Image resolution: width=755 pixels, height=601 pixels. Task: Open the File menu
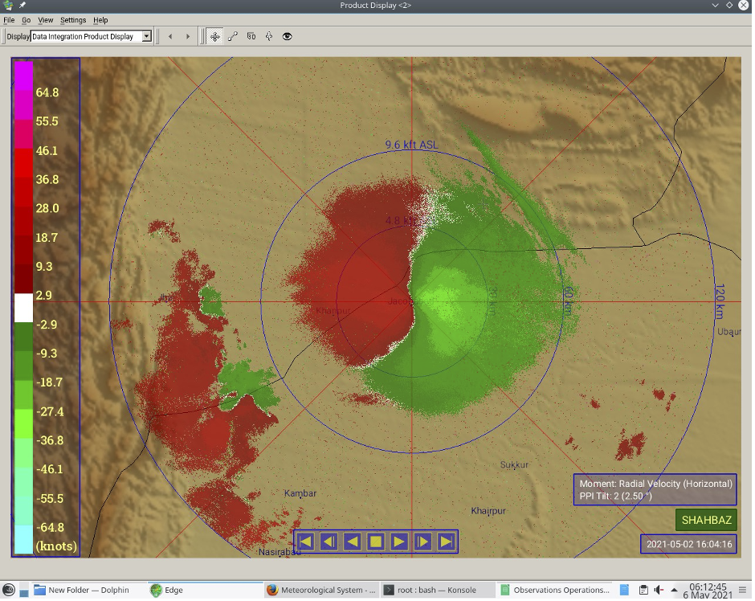(10, 19)
